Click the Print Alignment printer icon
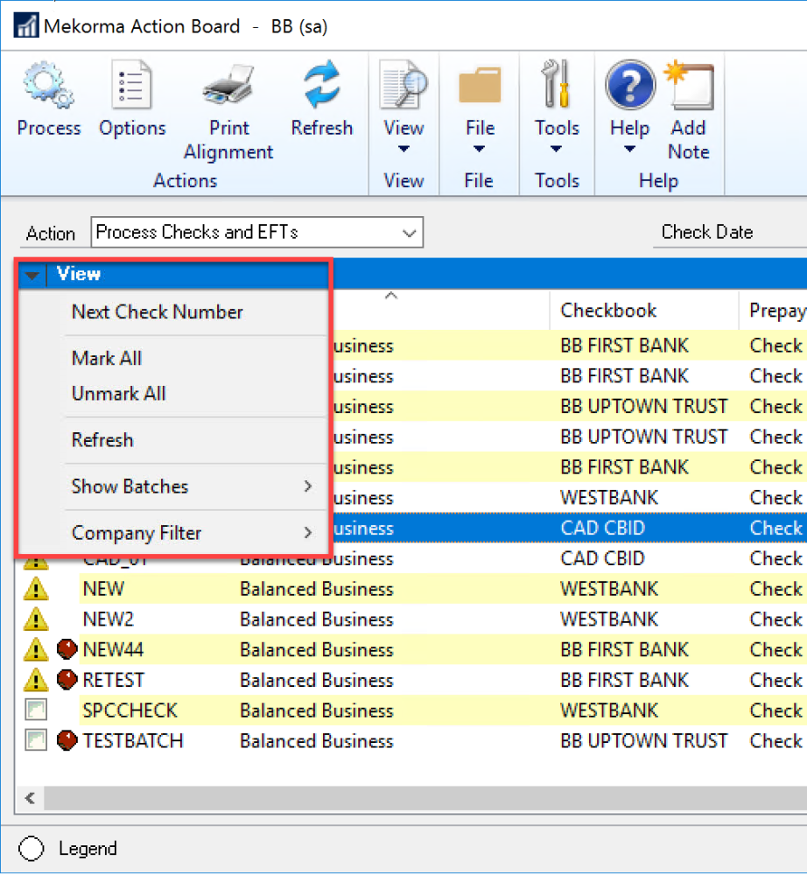Screen dimensions: 807x875 tap(228, 85)
